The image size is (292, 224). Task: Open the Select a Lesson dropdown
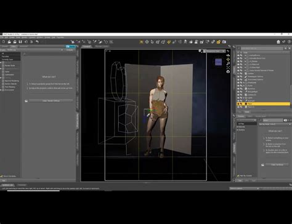tap(244, 188)
